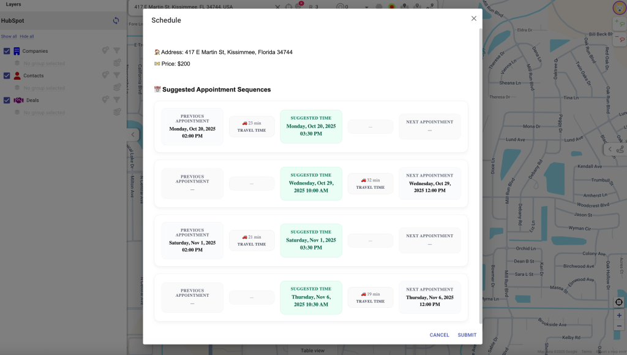Zoom in the map with plus
This screenshot has width=627, height=355.
pyautogui.click(x=619, y=315)
